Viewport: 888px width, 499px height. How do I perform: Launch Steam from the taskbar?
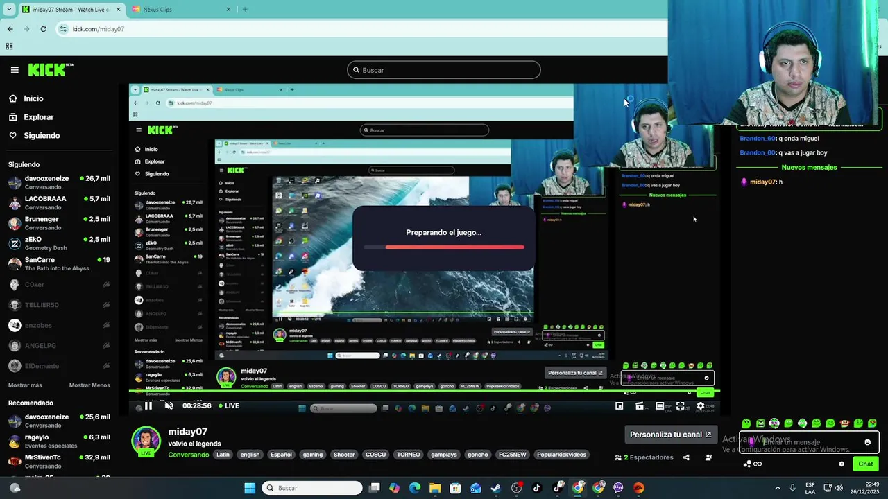pyautogui.click(x=496, y=488)
